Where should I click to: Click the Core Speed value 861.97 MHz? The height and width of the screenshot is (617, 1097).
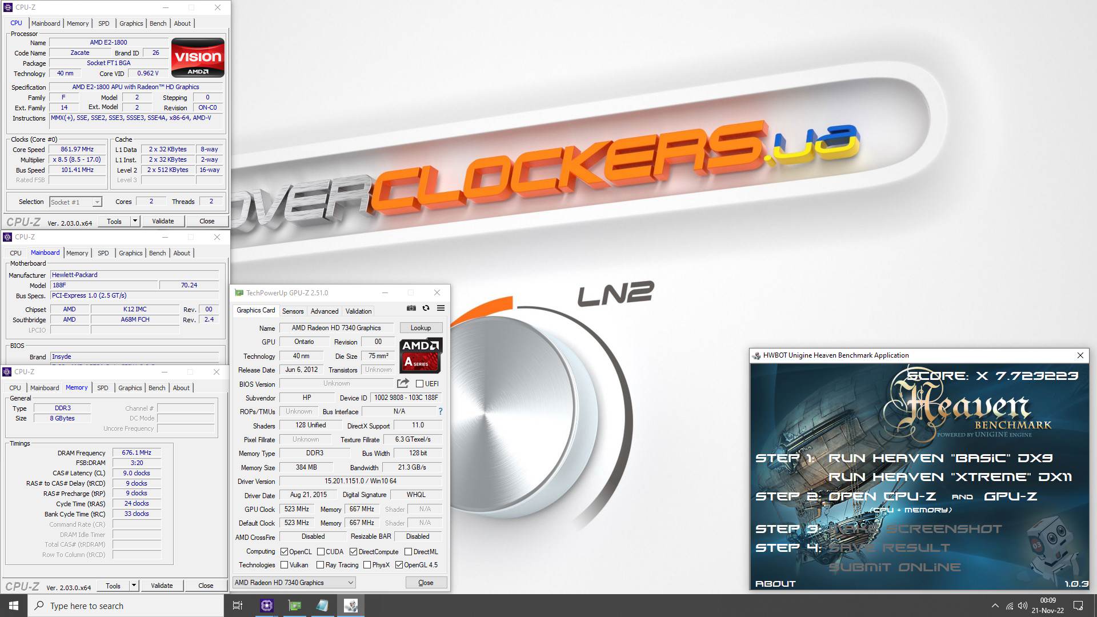pos(77,150)
